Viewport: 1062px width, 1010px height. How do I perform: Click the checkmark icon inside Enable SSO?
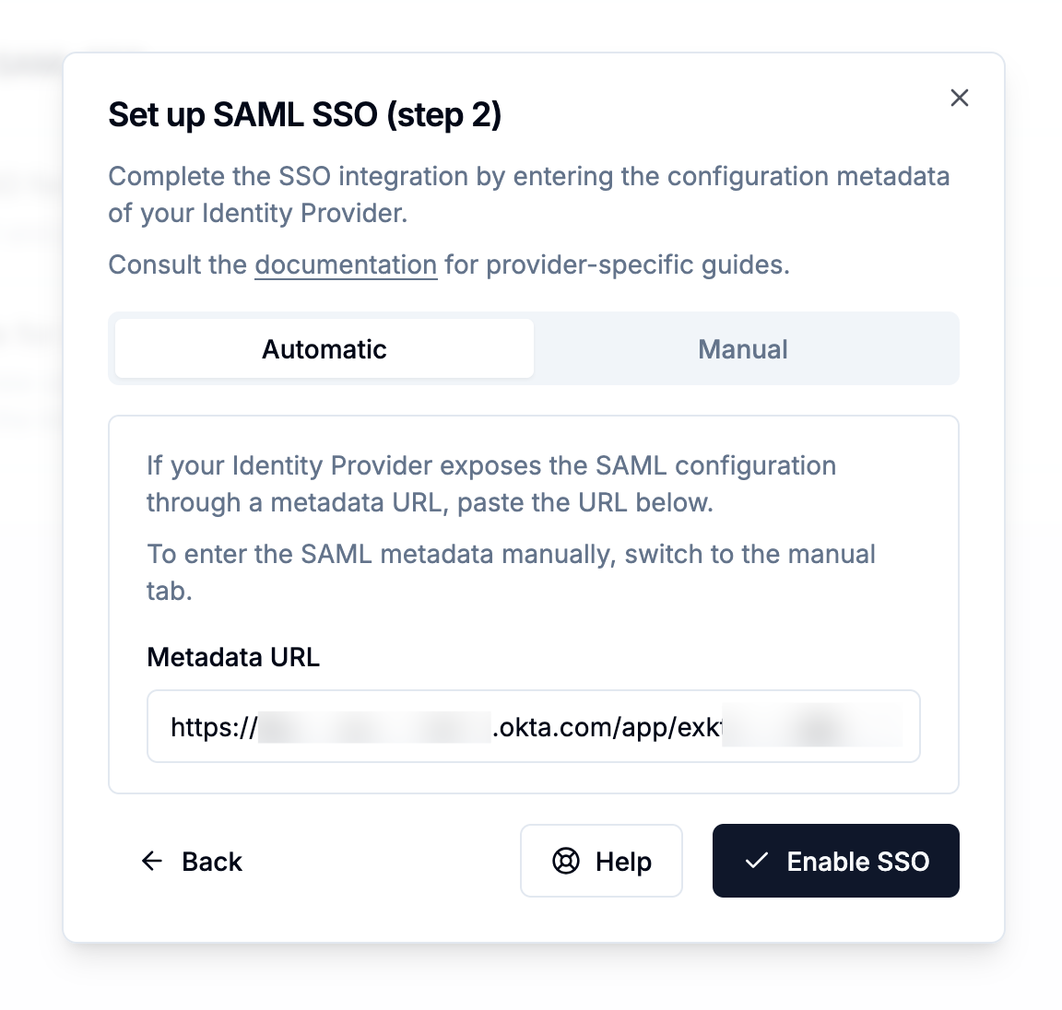point(755,861)
